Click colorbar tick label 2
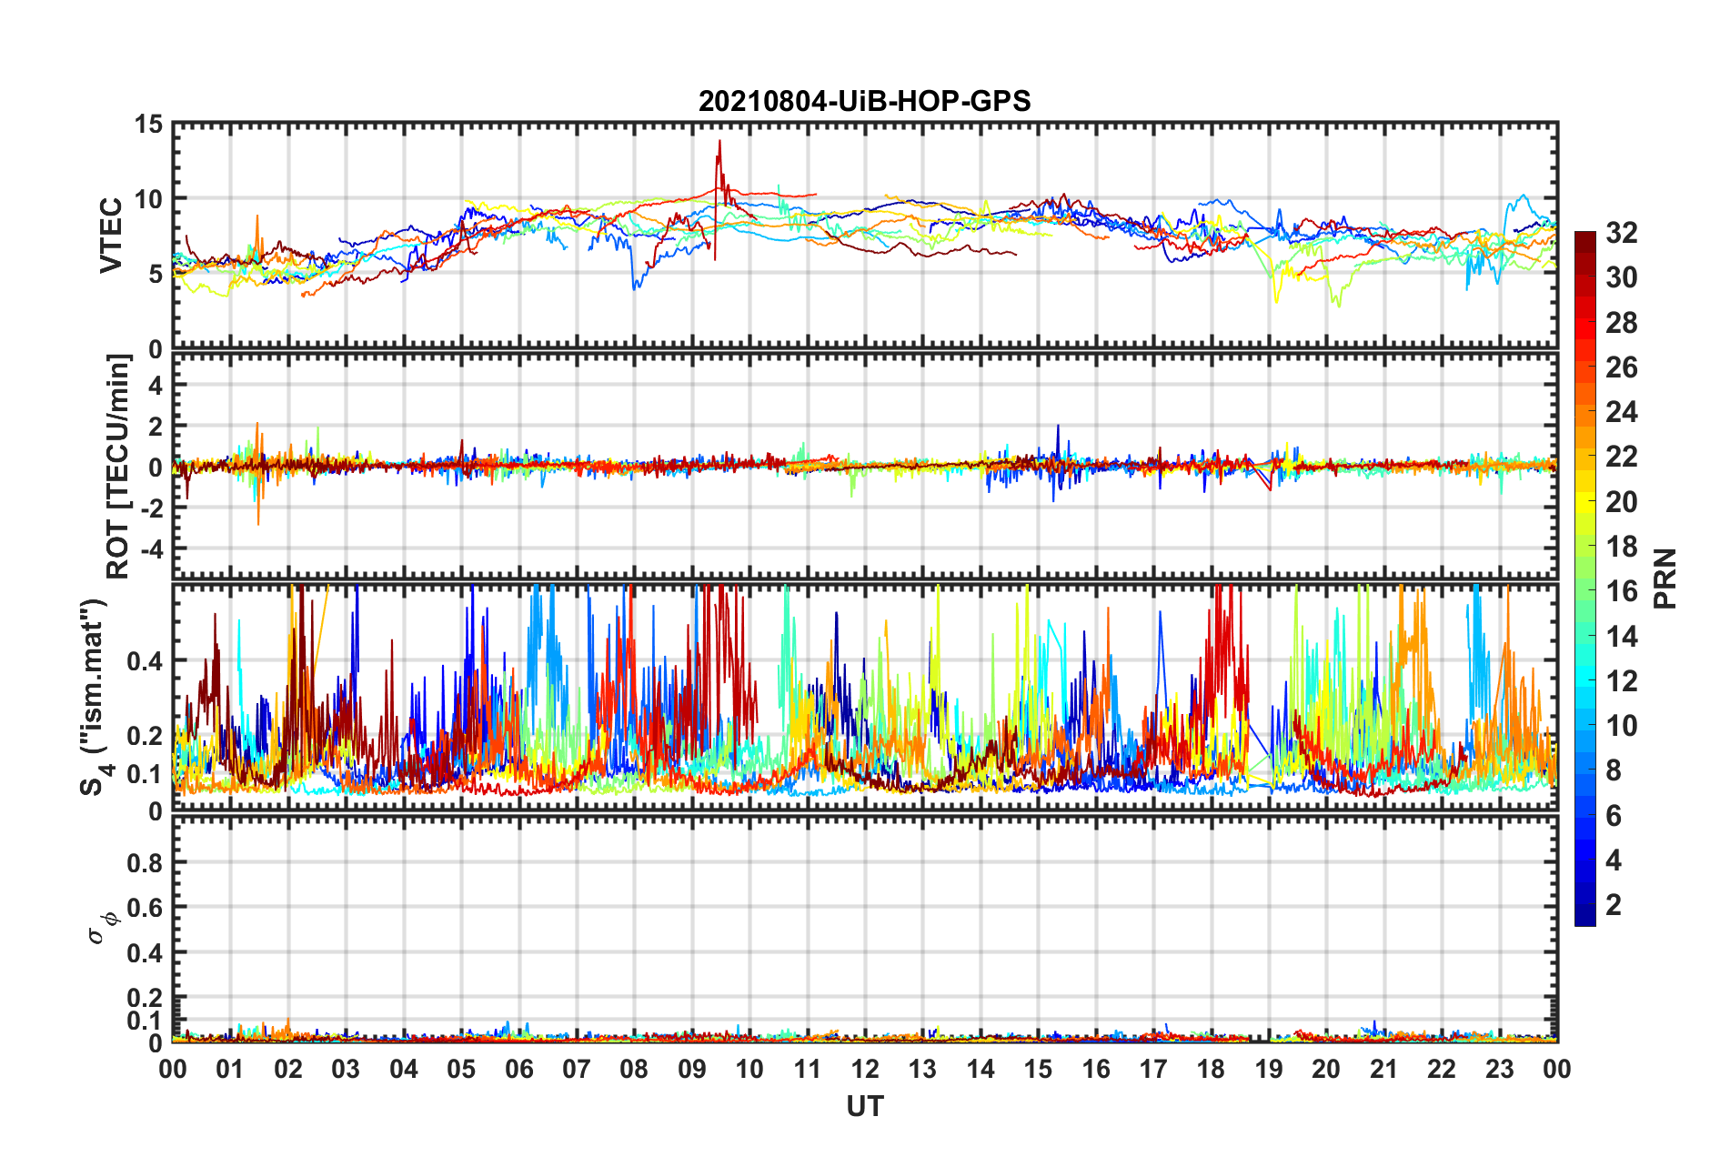 (x=1614, y=905)
